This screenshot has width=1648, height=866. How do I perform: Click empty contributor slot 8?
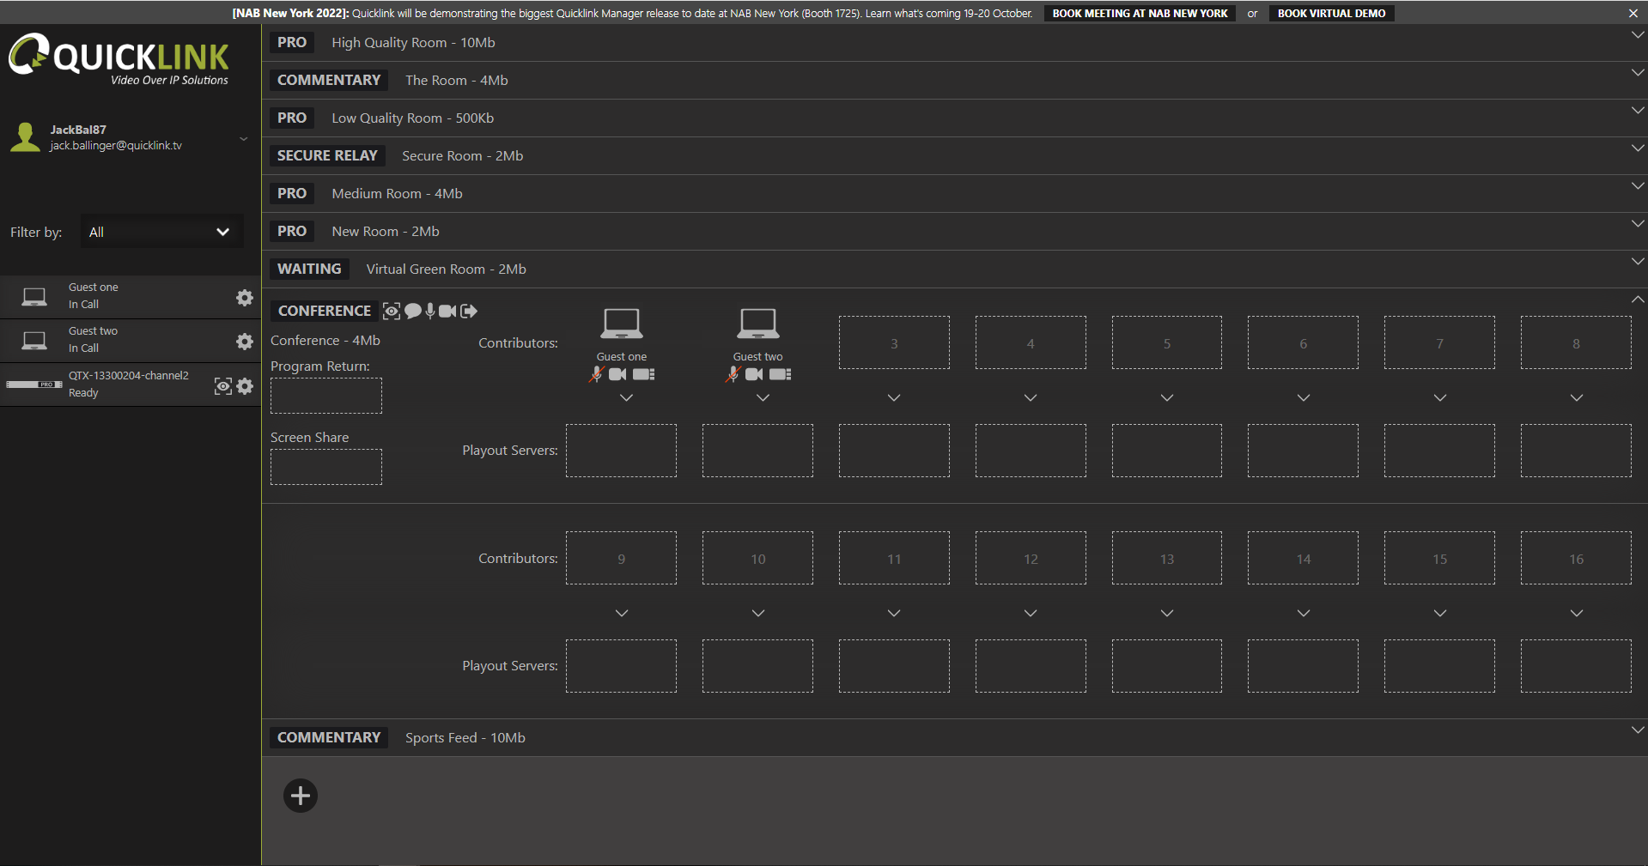coord(1576,343)
